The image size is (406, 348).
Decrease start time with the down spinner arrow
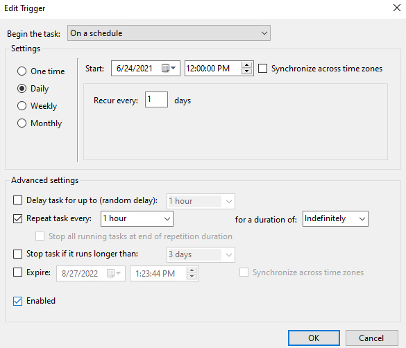click(247, 71)
